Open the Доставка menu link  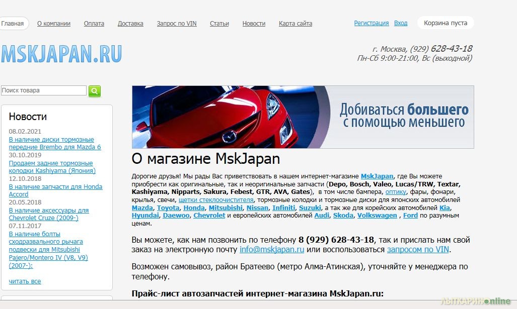130,24
